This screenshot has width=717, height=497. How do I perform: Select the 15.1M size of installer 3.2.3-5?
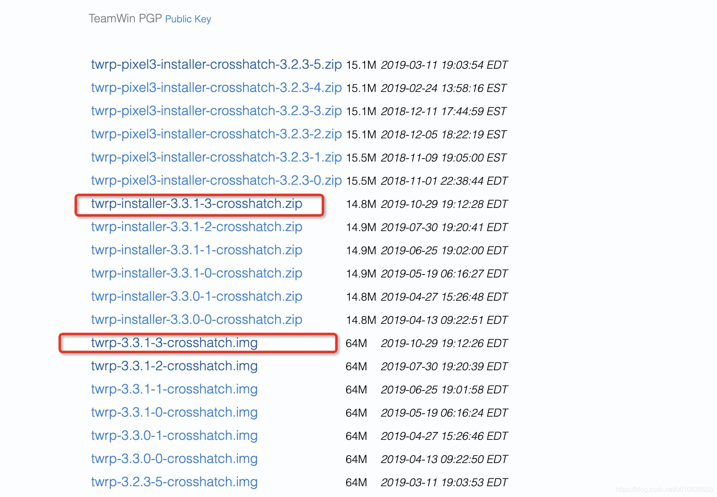coord(361,65)
